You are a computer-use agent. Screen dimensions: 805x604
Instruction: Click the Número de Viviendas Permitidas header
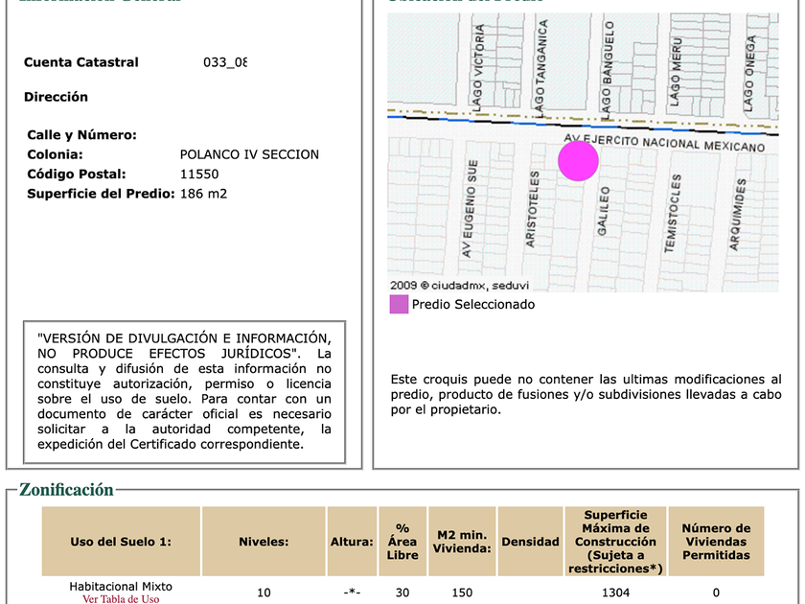click(716, 542)
